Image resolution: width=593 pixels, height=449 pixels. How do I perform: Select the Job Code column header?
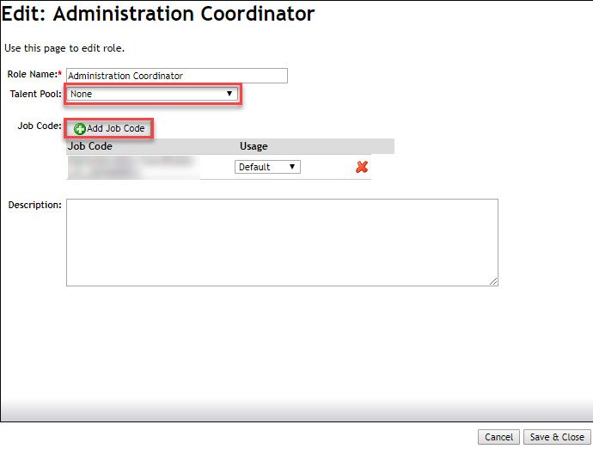click(x=90, y=146)
